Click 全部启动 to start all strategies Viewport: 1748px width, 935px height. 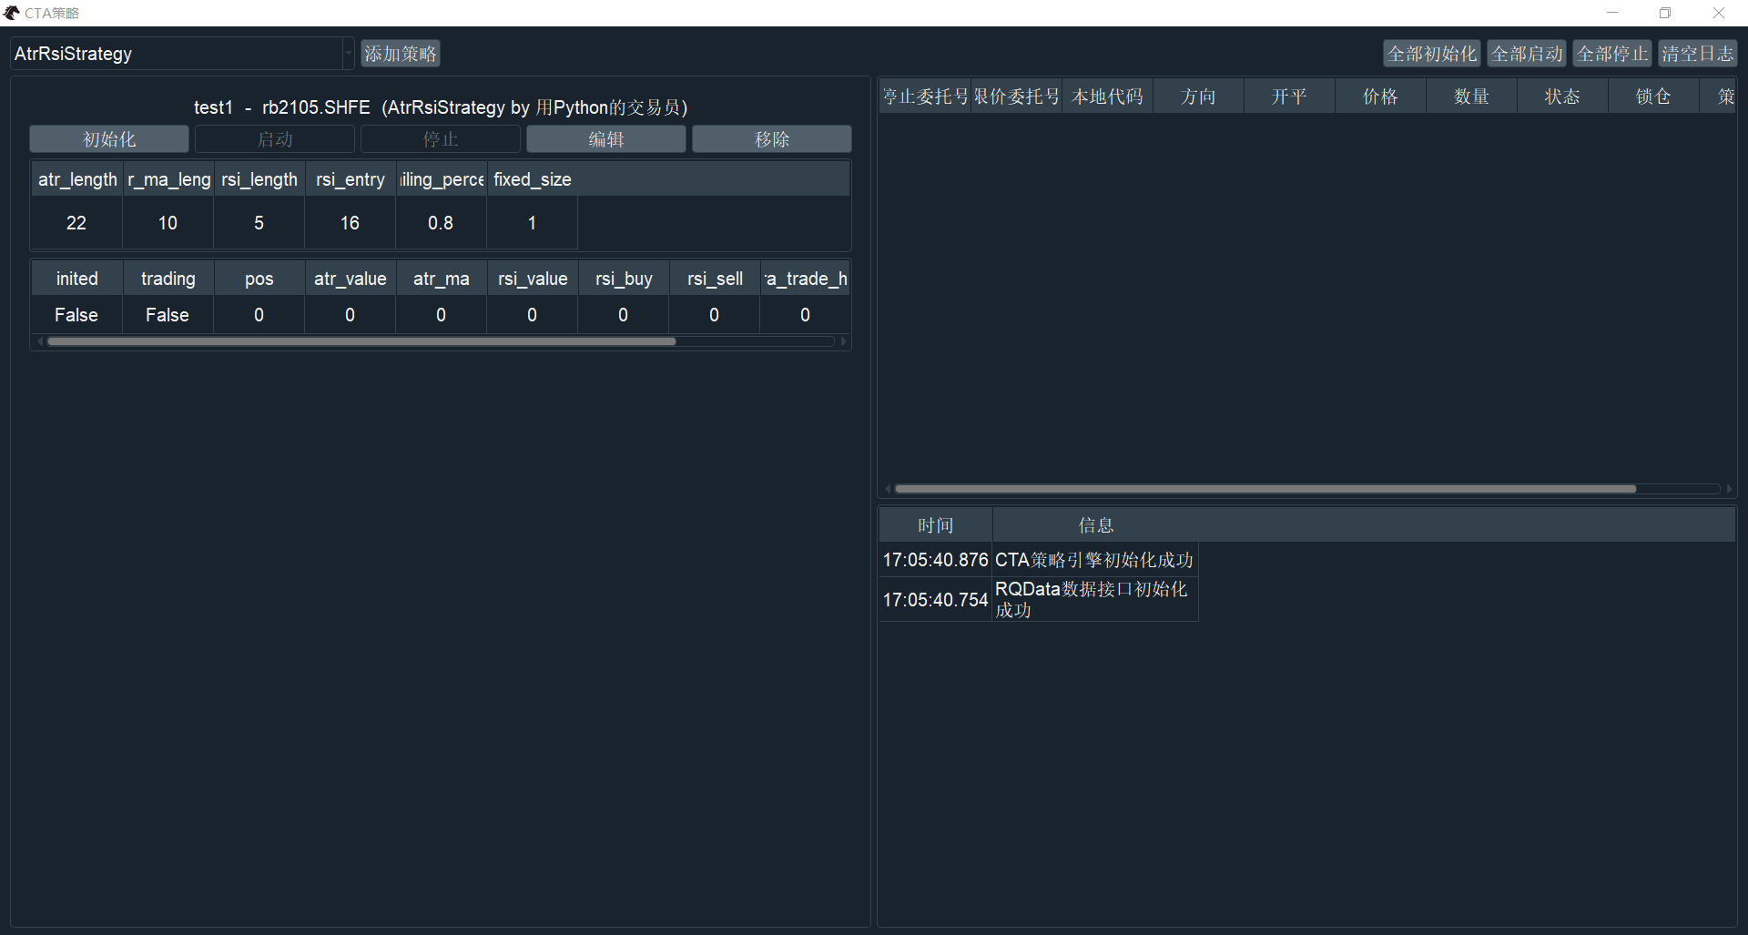(1526, 53)
